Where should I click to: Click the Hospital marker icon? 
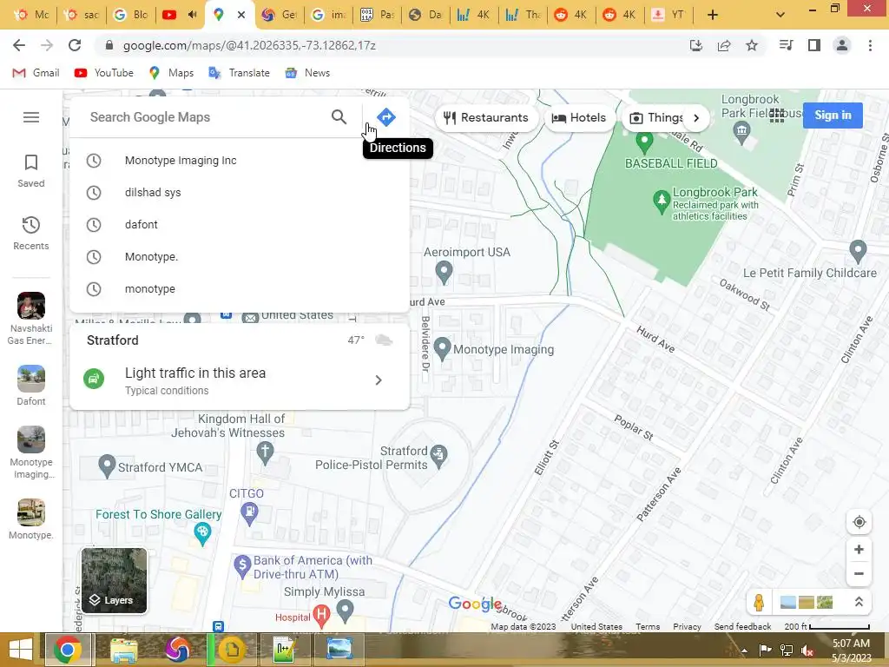click(321, 616)
